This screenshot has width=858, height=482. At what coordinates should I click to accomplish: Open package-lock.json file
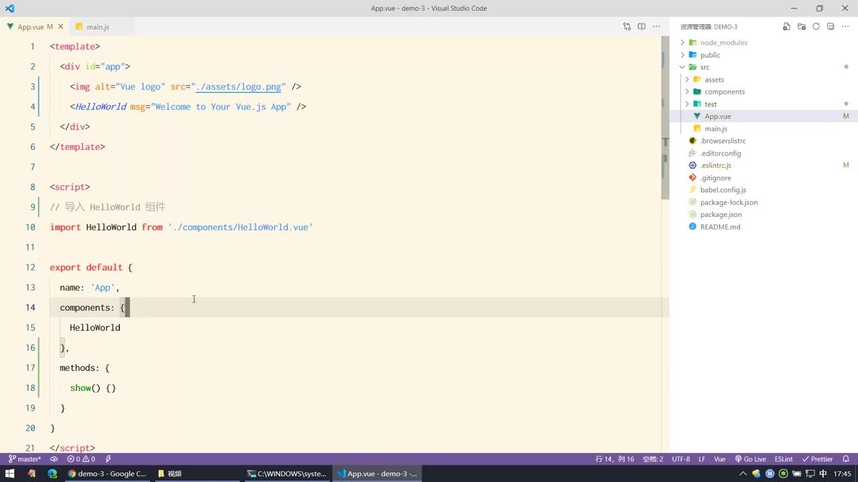click(x=729, y=202)
